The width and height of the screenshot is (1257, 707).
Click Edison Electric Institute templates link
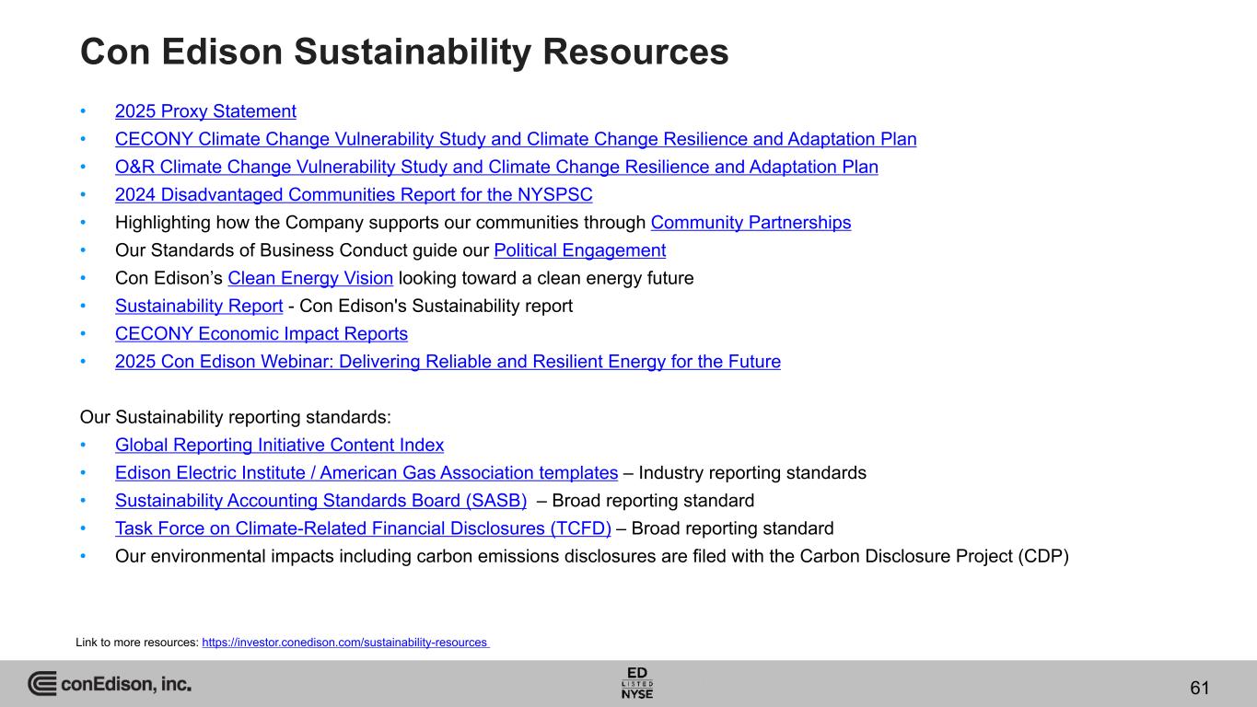click(366, 473)
